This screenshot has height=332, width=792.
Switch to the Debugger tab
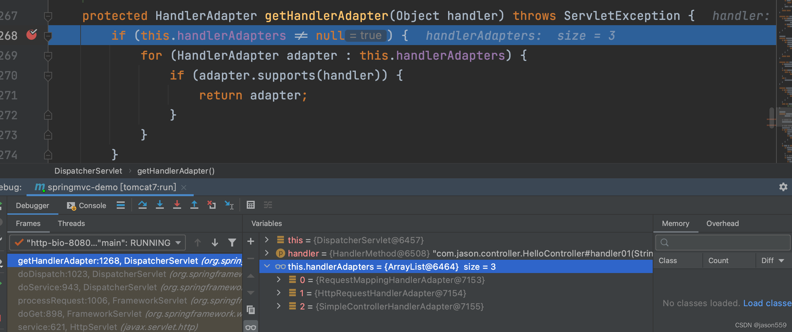(33, 205)
